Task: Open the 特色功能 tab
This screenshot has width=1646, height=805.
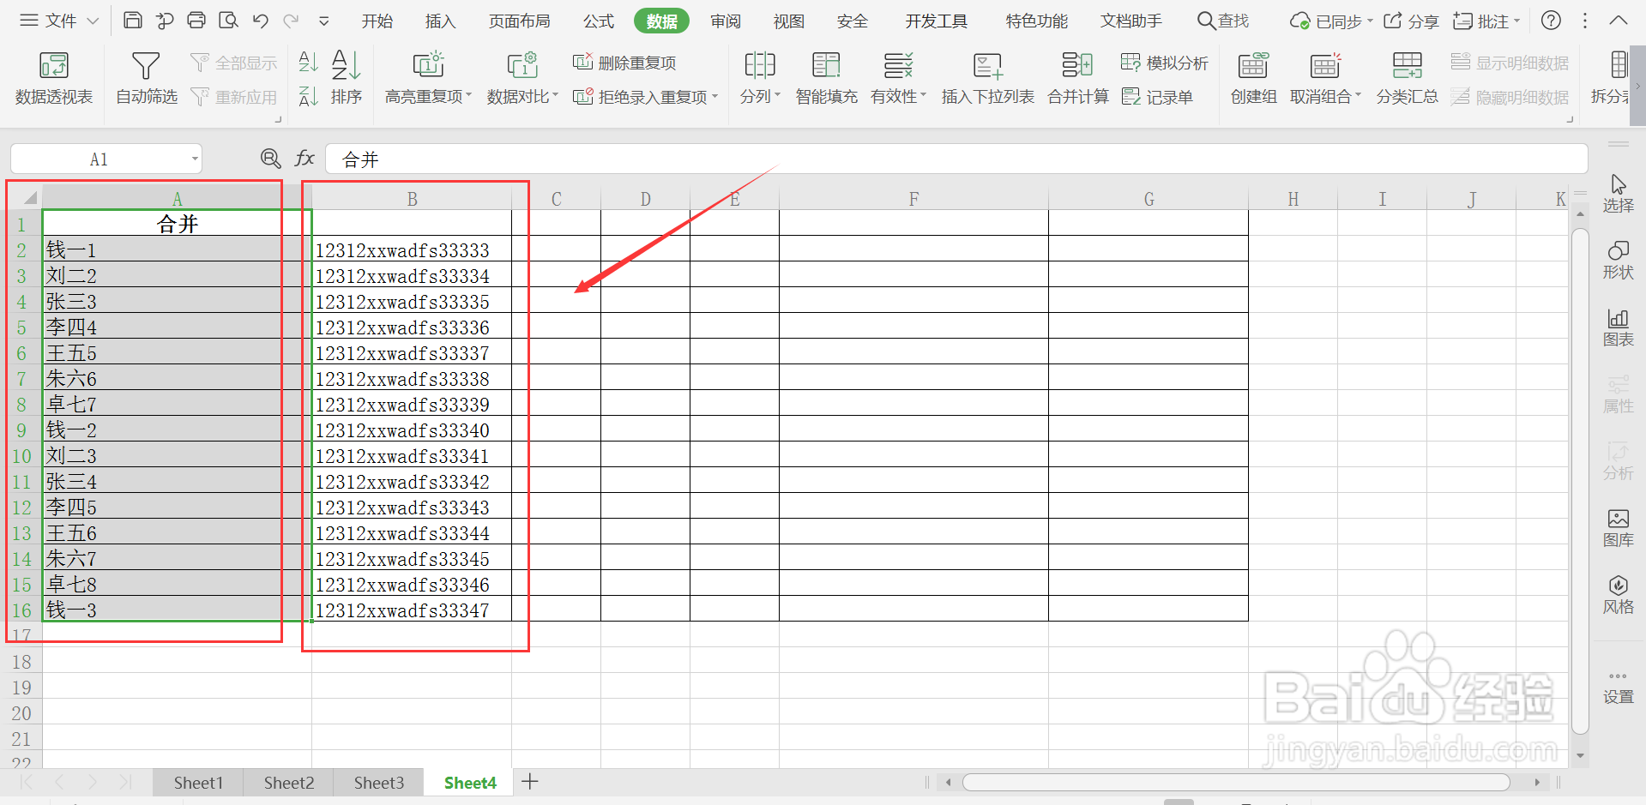Action: click(1036, 21)
